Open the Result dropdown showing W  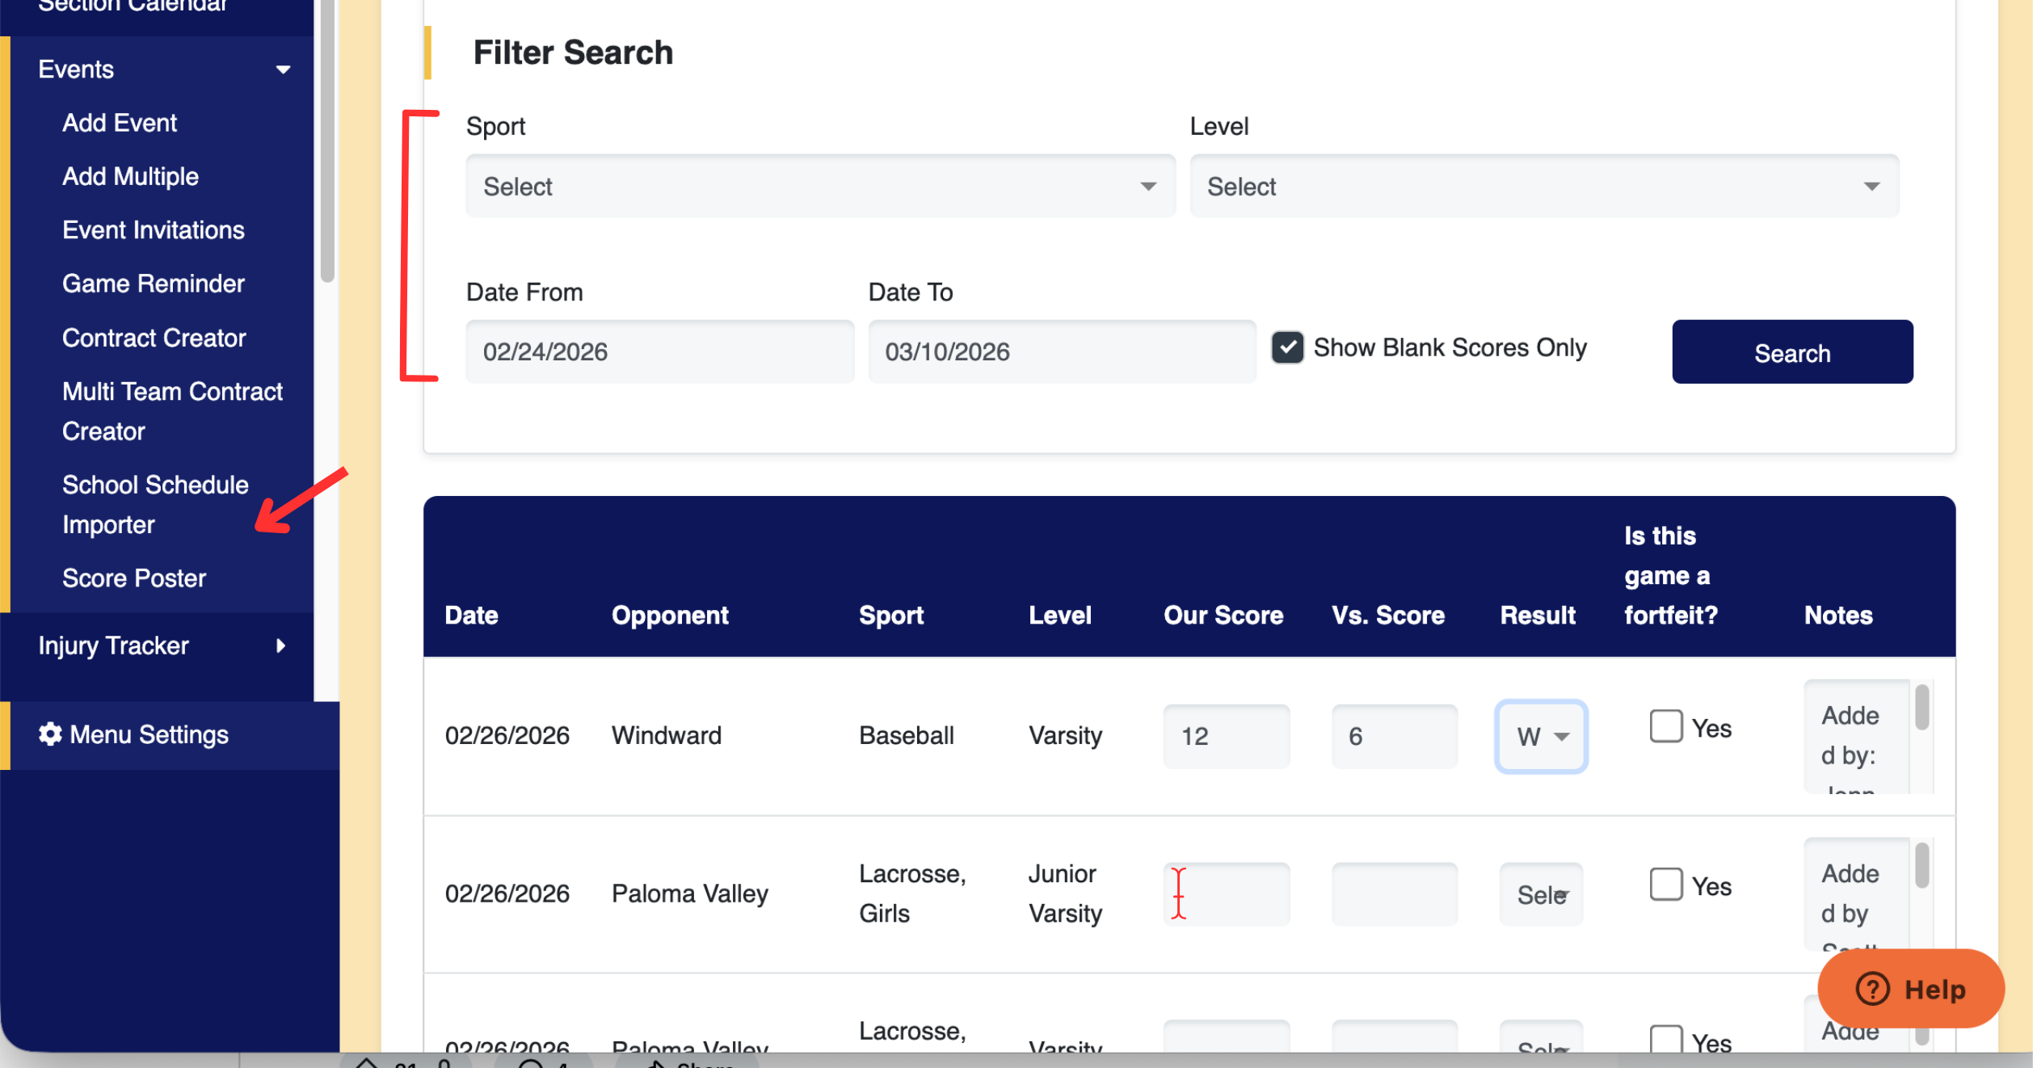(x=1541, y=736)
